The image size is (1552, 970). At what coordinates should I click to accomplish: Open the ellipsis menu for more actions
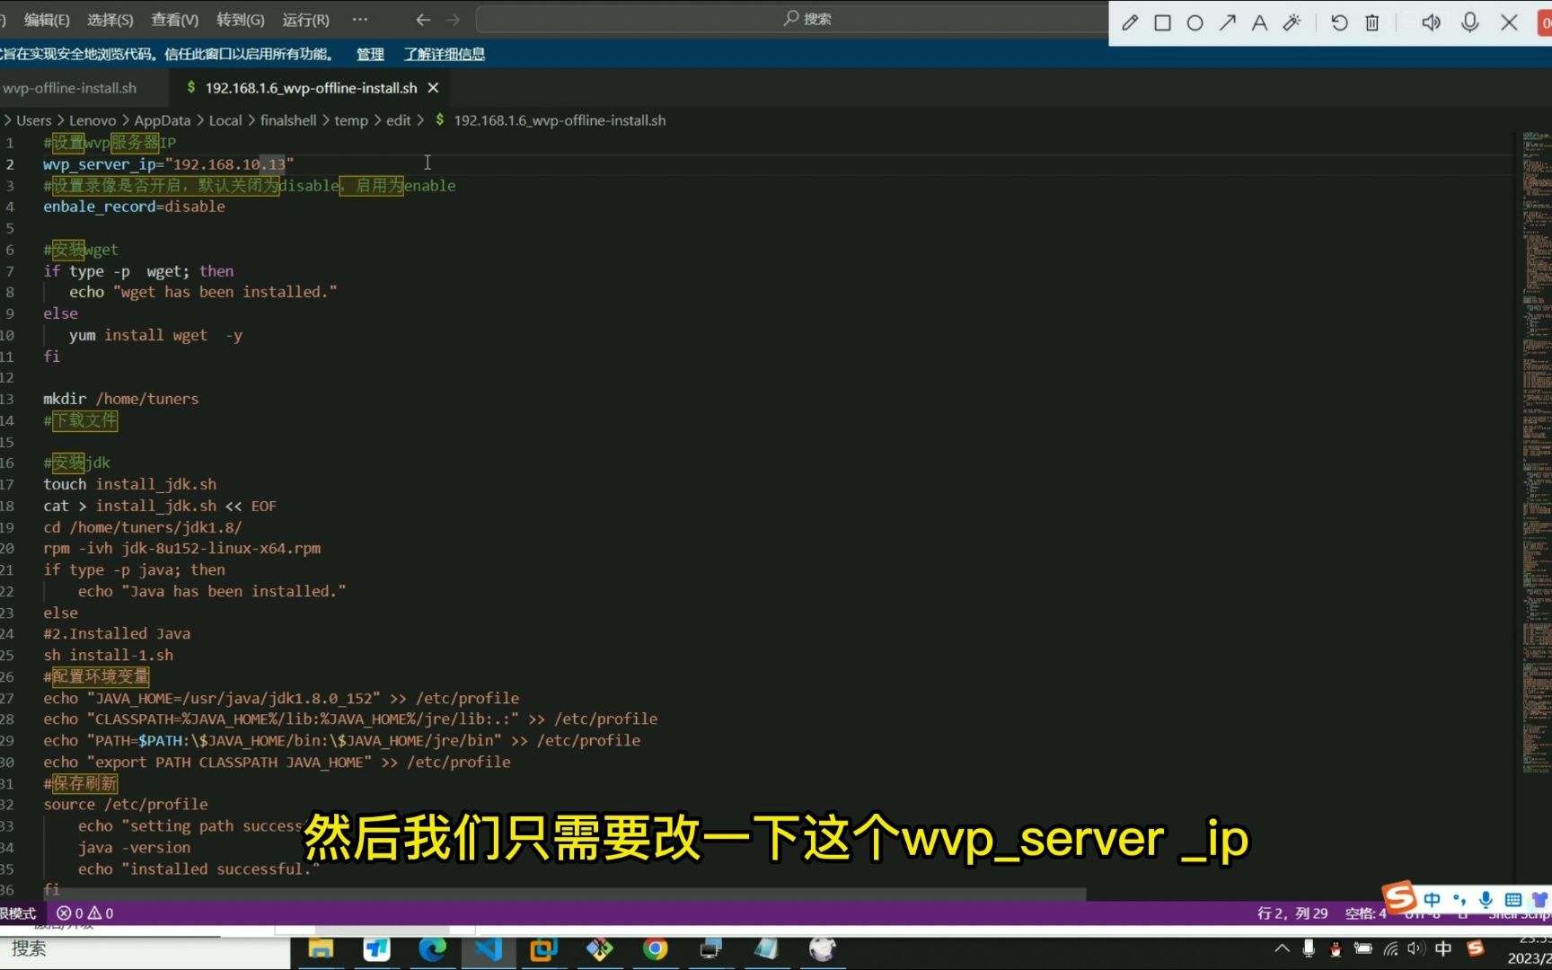(x=359, y=19)
